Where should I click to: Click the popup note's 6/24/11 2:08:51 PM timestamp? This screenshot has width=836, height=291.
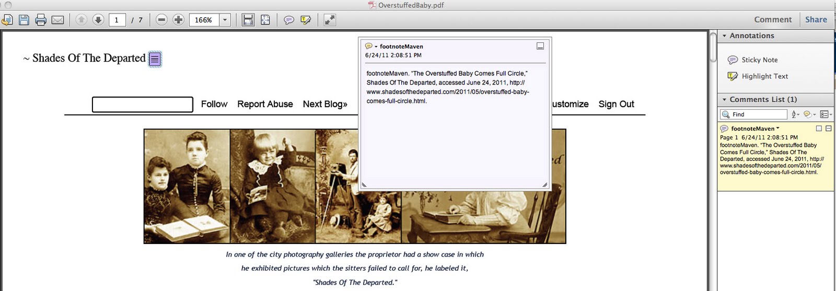coord(393,55)
